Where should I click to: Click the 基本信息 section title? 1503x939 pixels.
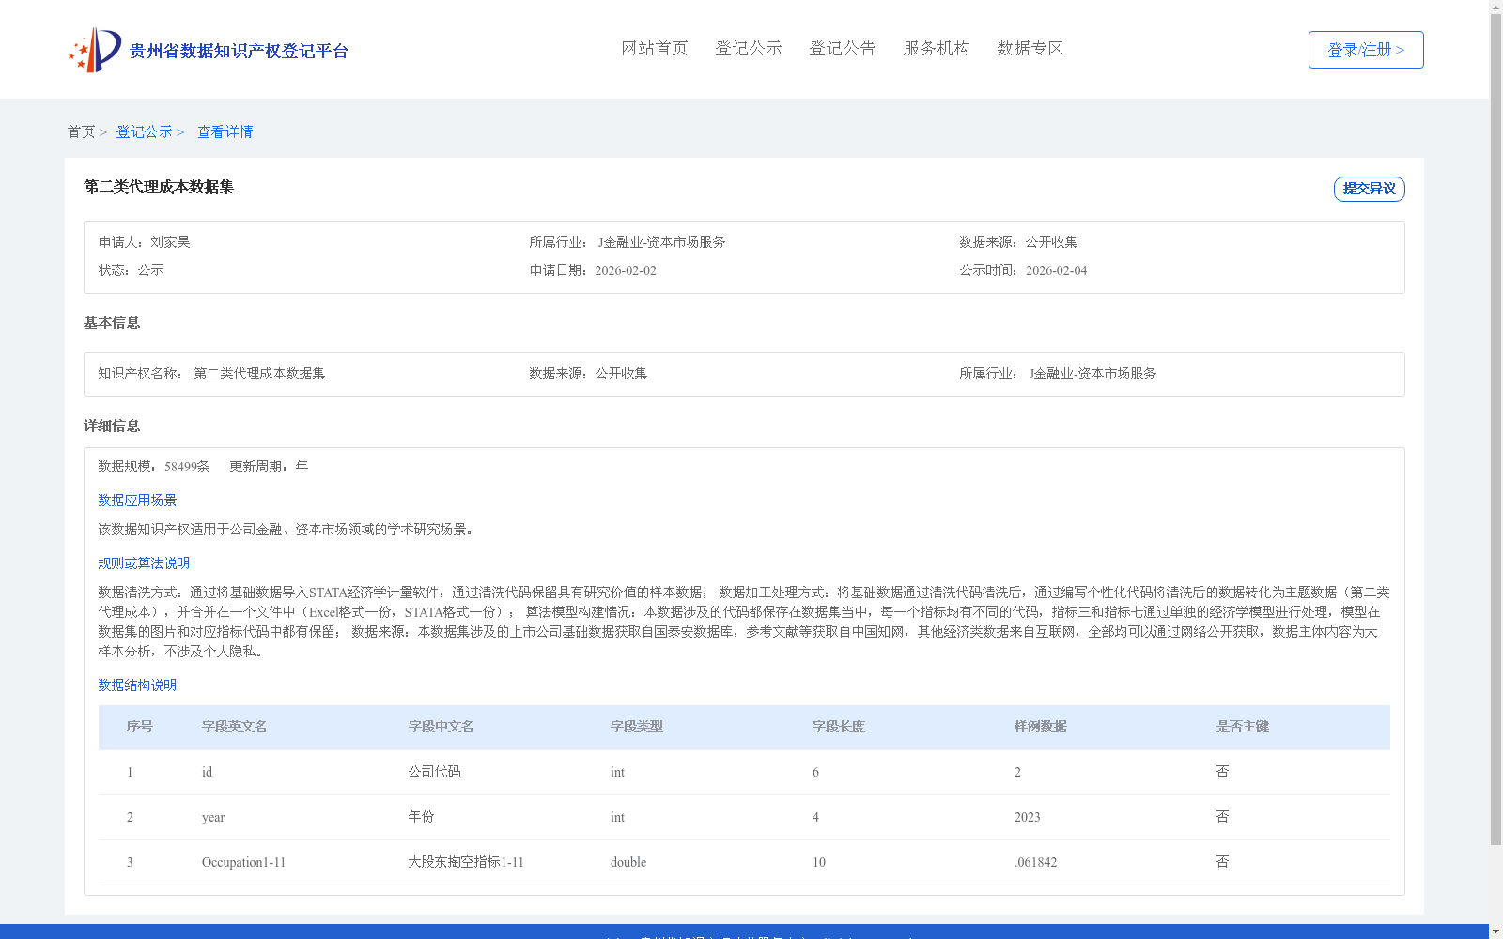tap(112, 323)
